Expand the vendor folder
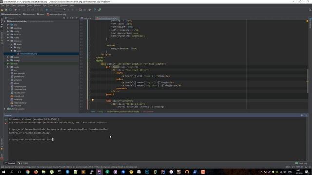 [x=8, y=67]
